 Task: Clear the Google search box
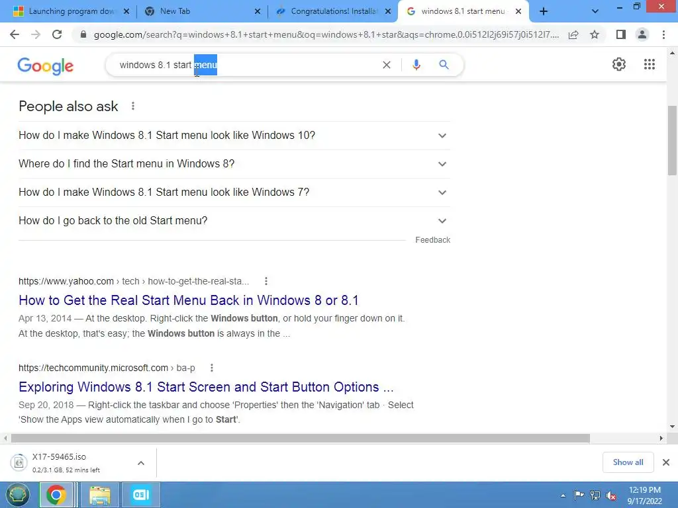[x=387, y=65]
